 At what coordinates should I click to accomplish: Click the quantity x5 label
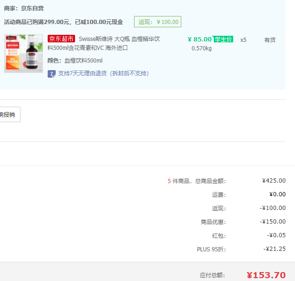243,40
